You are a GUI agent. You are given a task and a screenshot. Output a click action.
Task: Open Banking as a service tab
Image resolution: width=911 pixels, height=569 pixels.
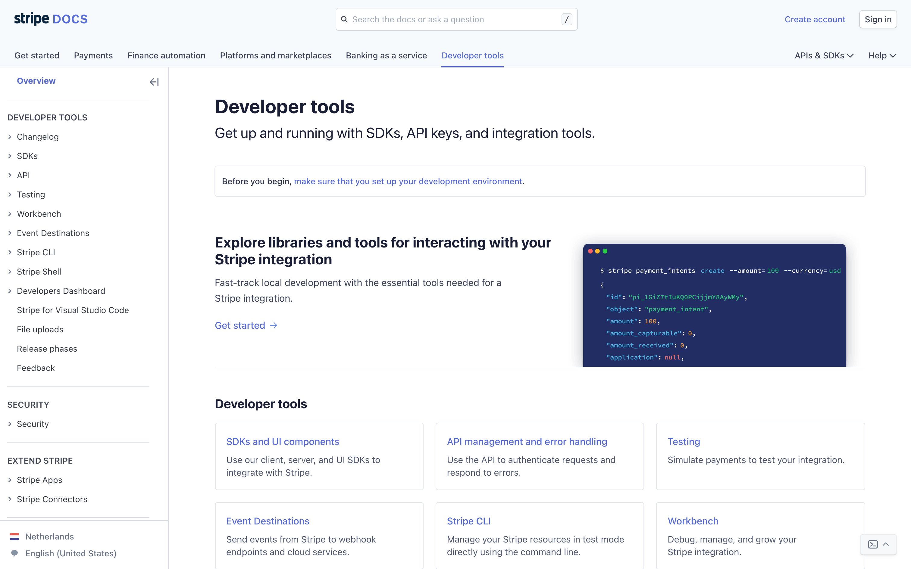coord(386,55)
